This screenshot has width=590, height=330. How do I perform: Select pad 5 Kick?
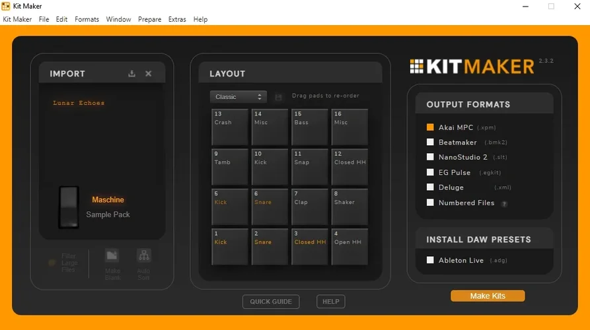tap(229, 207)
